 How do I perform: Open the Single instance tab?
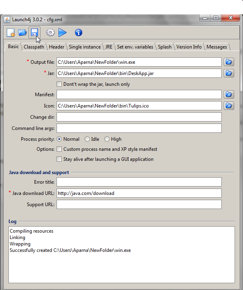pyautogui.click(x=85, y=47)
